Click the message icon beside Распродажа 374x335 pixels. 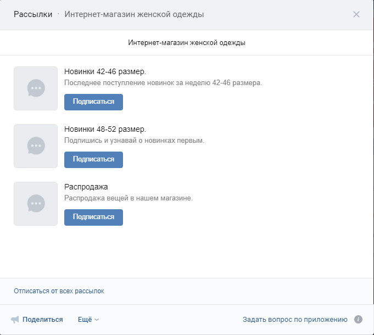coord(36,204)
